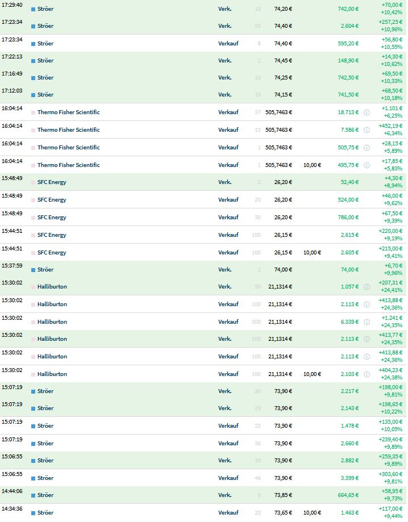
Task: Click info icon next to 7.586 € amount
Action: pyautogui.click(x=367, y=130)
